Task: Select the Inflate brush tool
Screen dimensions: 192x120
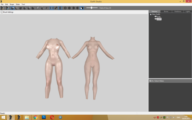Action: pyautogui.click(x=21, y=8)
